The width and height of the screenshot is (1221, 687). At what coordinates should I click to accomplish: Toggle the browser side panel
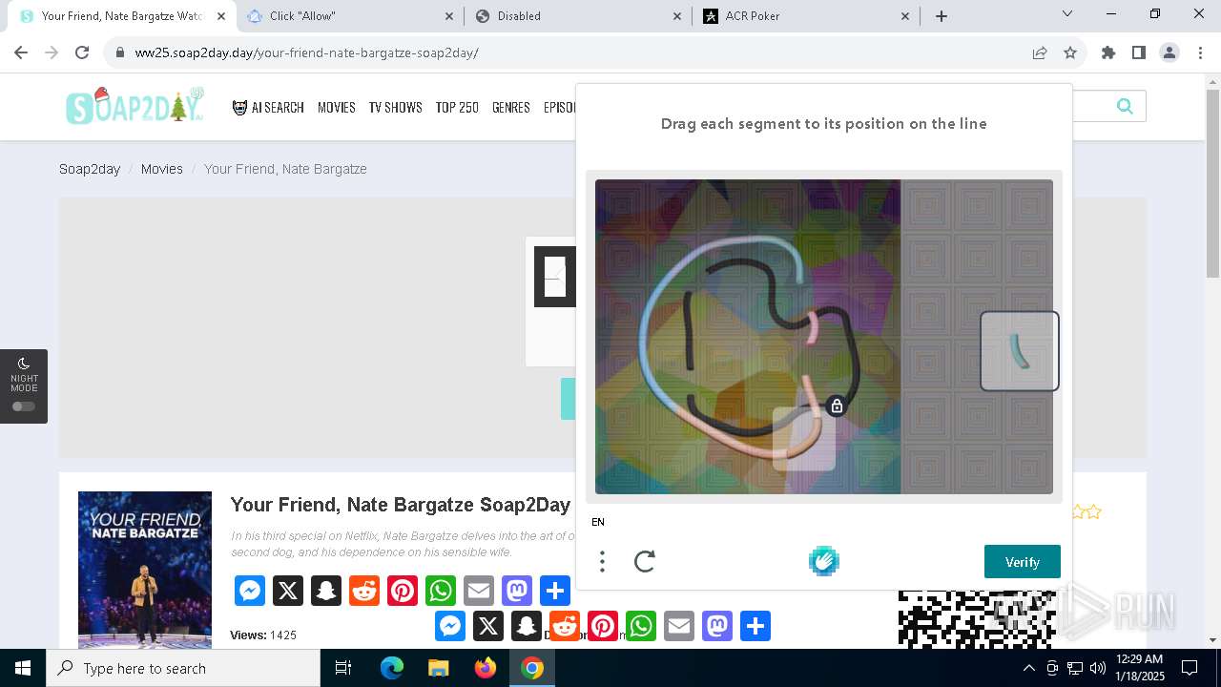click(x=1139, y=52)
